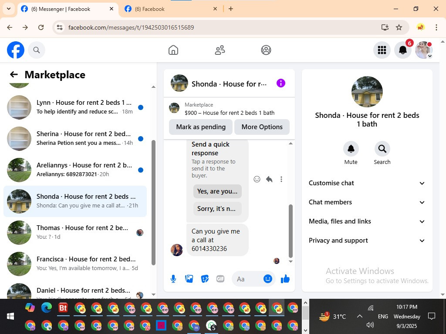Open Francisca's House for rent chat
Image resolution: width=446 pixels, height=334 pixels.
75,264
